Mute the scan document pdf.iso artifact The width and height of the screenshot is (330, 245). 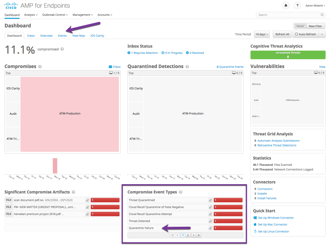point(87,200)
